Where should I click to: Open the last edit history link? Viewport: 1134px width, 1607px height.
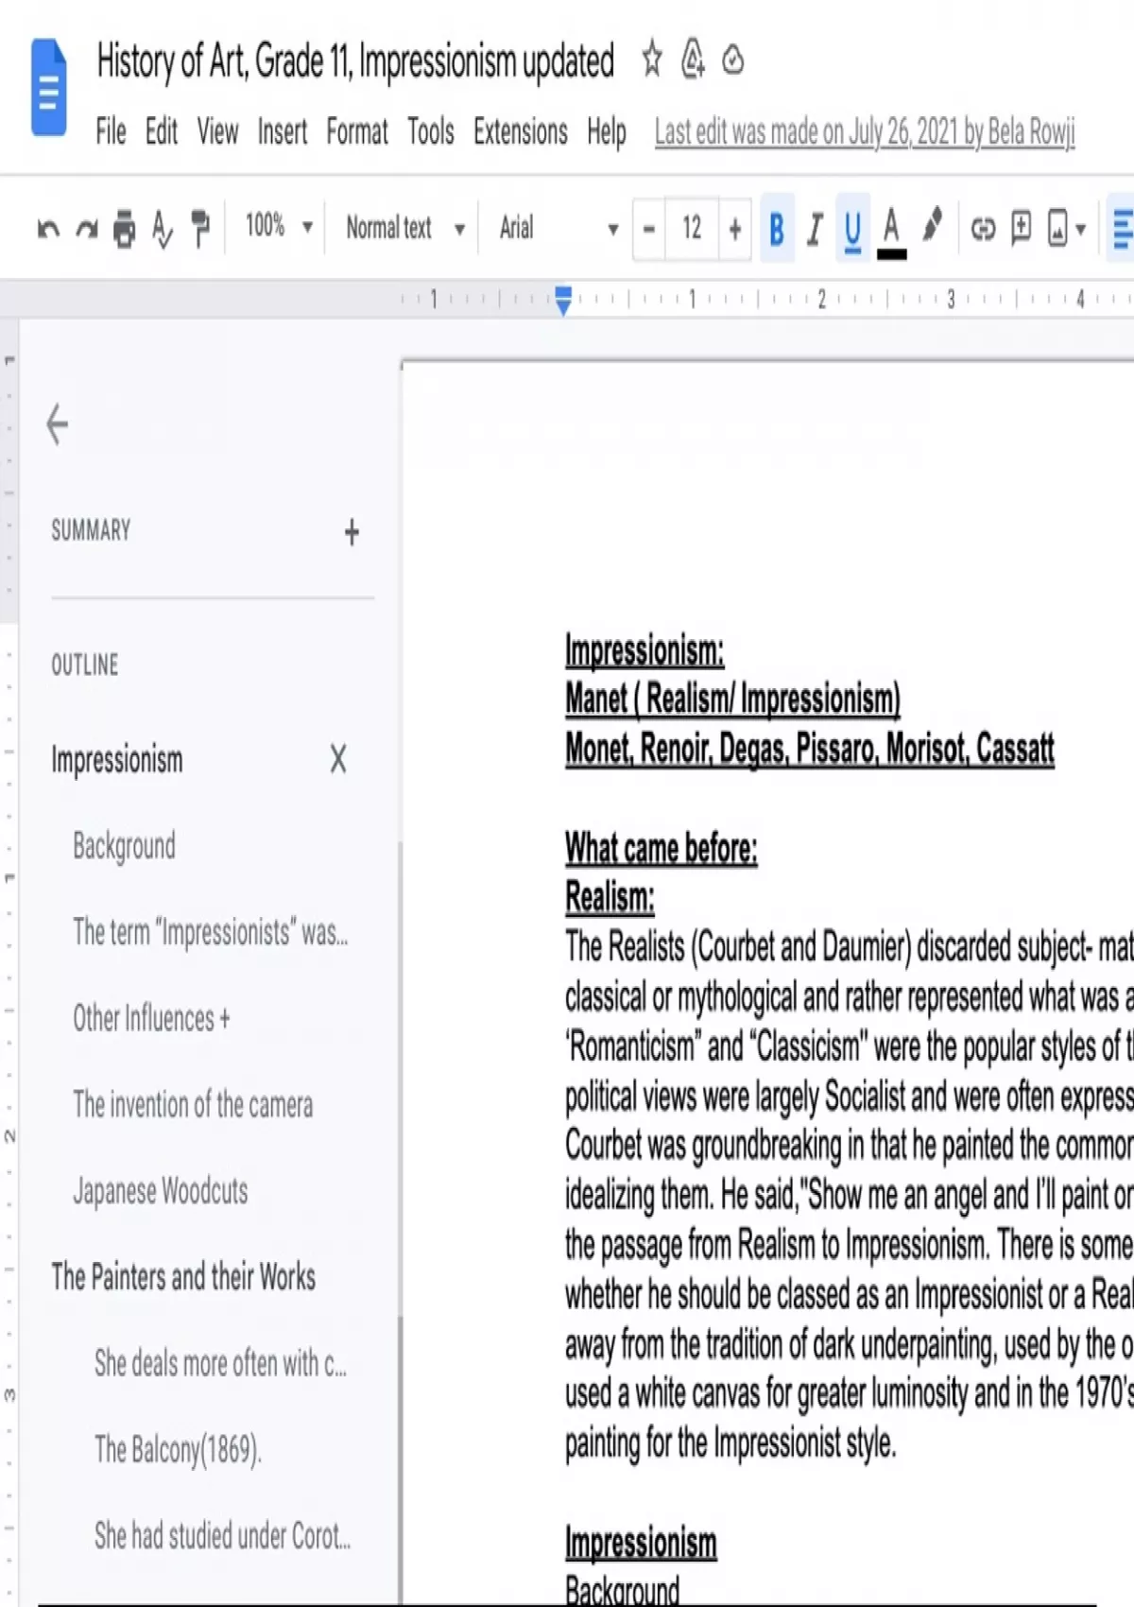[864, 132]
